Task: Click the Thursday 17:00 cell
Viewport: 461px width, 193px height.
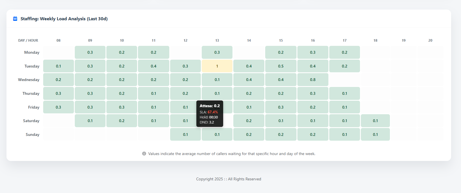Action: 344,93
